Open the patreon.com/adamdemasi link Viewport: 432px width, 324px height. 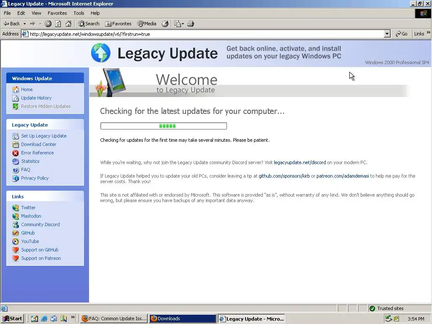tap(343, 176)
